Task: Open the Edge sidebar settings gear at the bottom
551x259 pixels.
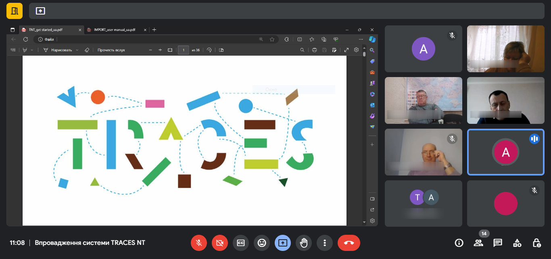Action: 372,221
